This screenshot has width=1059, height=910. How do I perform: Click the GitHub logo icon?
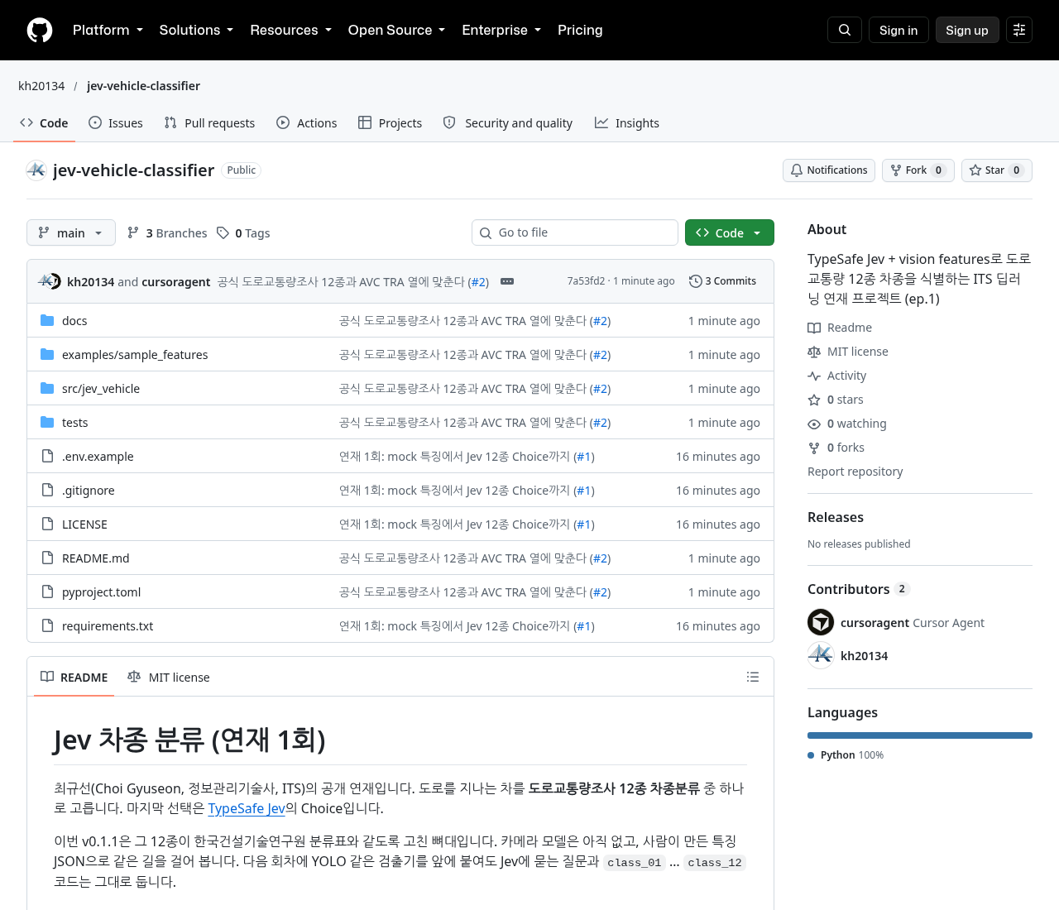click(x=40, y=30)
